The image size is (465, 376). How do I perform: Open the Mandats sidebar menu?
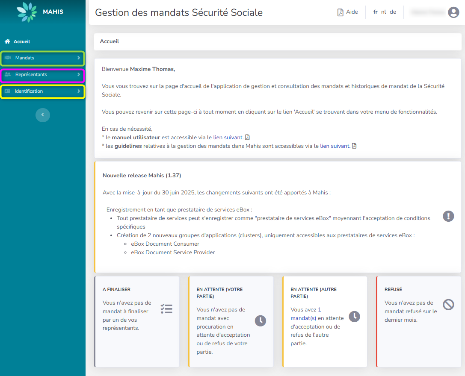(x=43, y=58)
